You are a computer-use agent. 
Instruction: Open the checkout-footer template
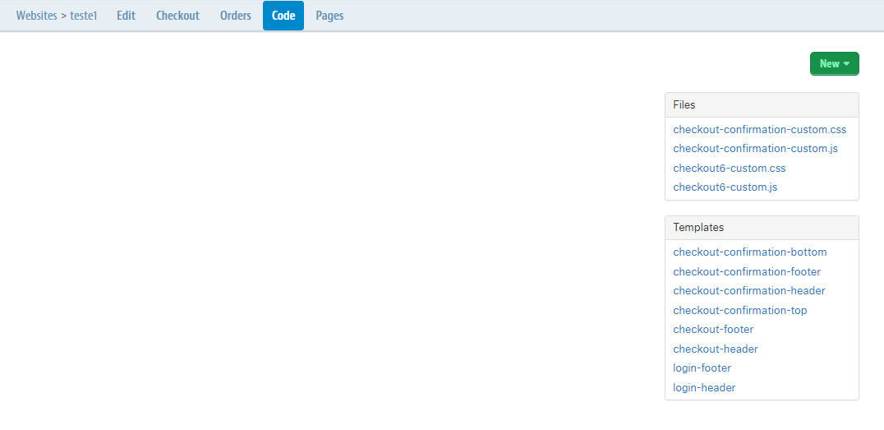pyautogui.click(x=713, y=330)
